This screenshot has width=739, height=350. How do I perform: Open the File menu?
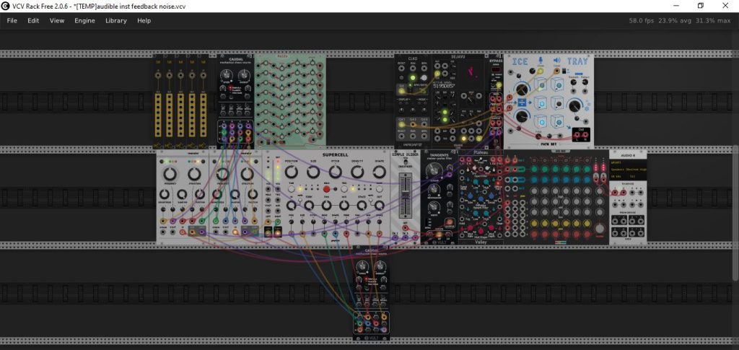pyautogui.click(x=12, y=21)
